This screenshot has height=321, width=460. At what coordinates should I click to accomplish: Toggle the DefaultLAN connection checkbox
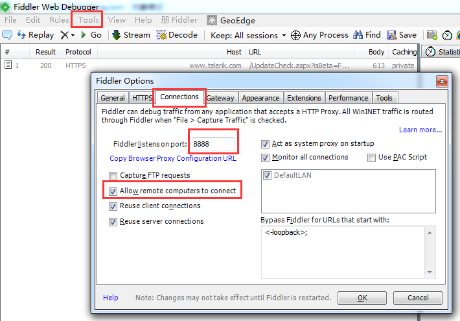point(267,175)
